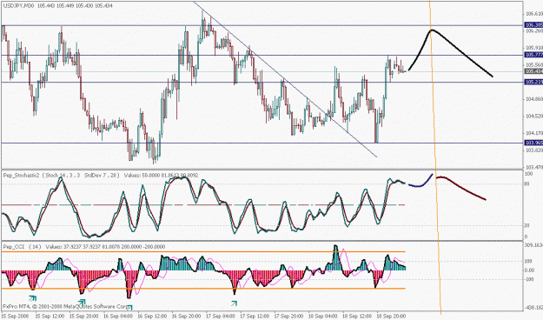The width and height of the screenshot is (543, 320).
Task: Click the stochastic scale value 0
Action: click(x=526, y=237)
